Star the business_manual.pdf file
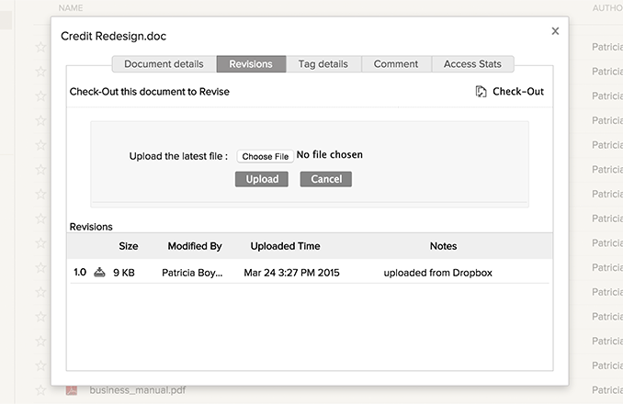The height and width of the screenshot is (404, 623). pos(40,390)
